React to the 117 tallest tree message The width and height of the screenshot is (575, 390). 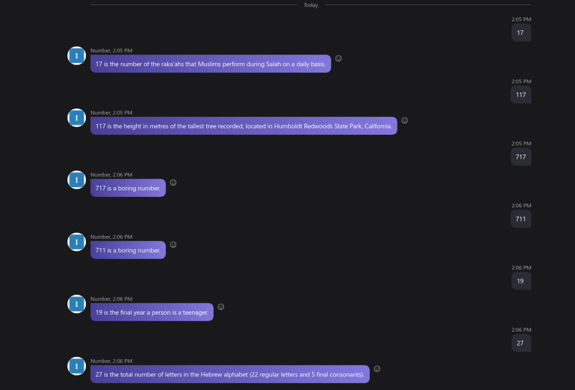click(404, 120)
